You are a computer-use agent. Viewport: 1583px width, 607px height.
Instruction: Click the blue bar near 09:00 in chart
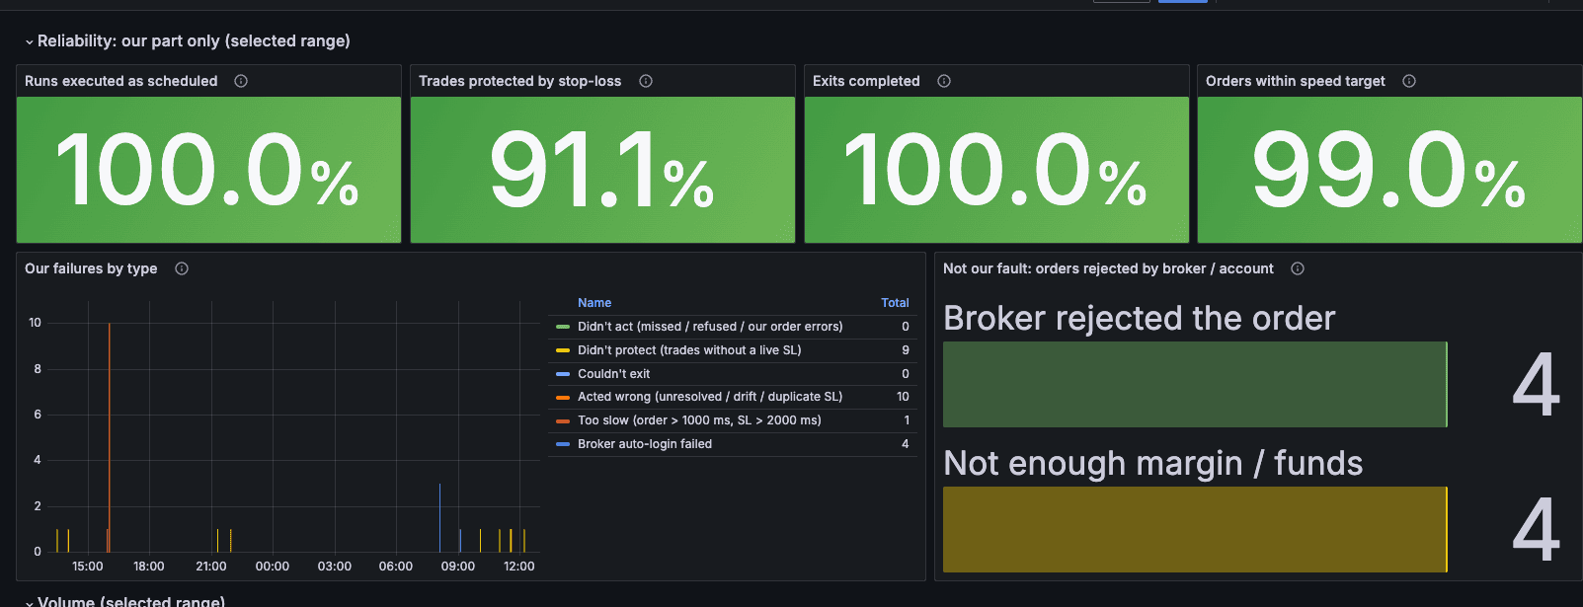(460, 541)
